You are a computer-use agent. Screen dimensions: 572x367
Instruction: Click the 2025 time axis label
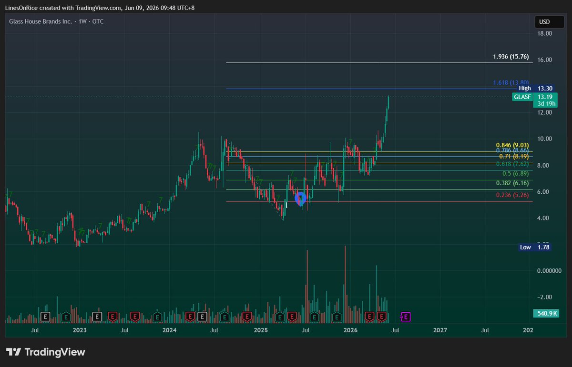click(x=261, y=330)
